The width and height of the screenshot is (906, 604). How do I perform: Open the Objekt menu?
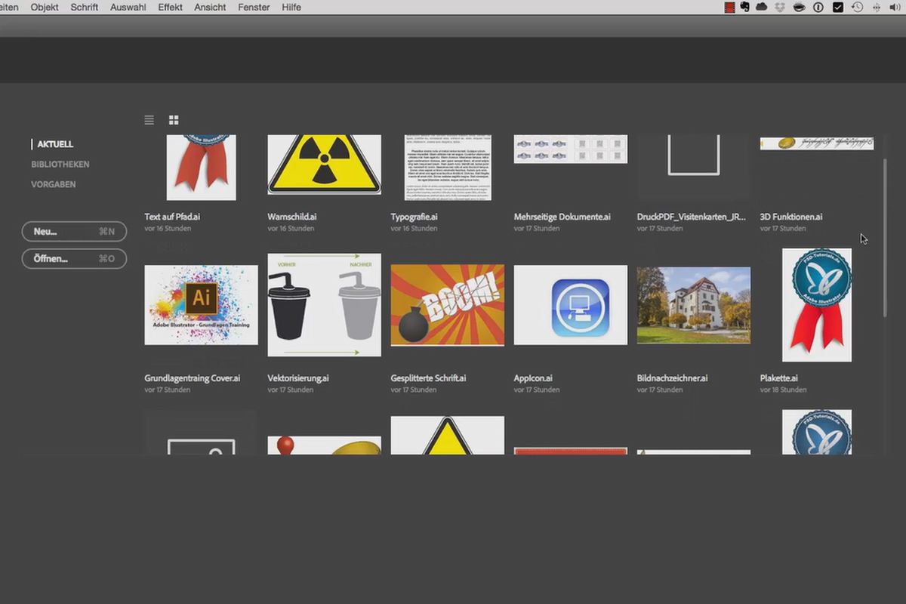point(45,7)
